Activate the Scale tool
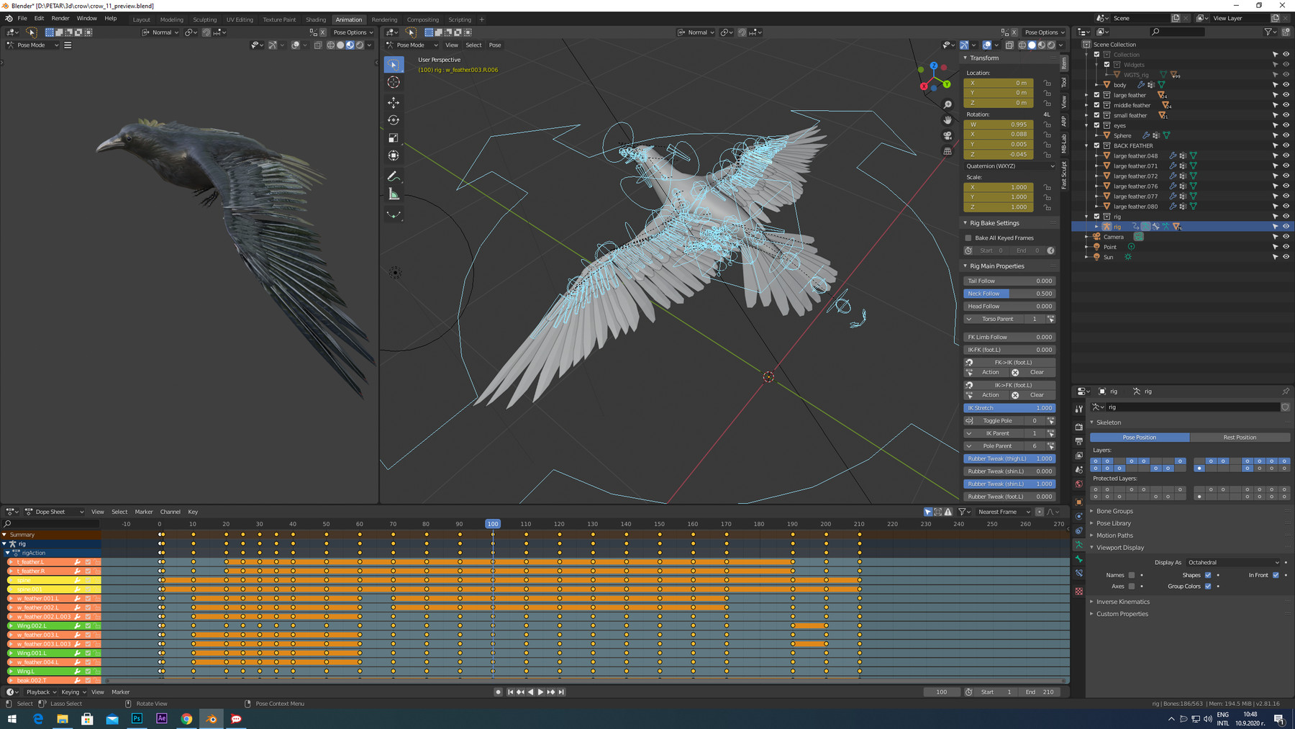This screenshot has width=1295, height=729. coord(394,138)
